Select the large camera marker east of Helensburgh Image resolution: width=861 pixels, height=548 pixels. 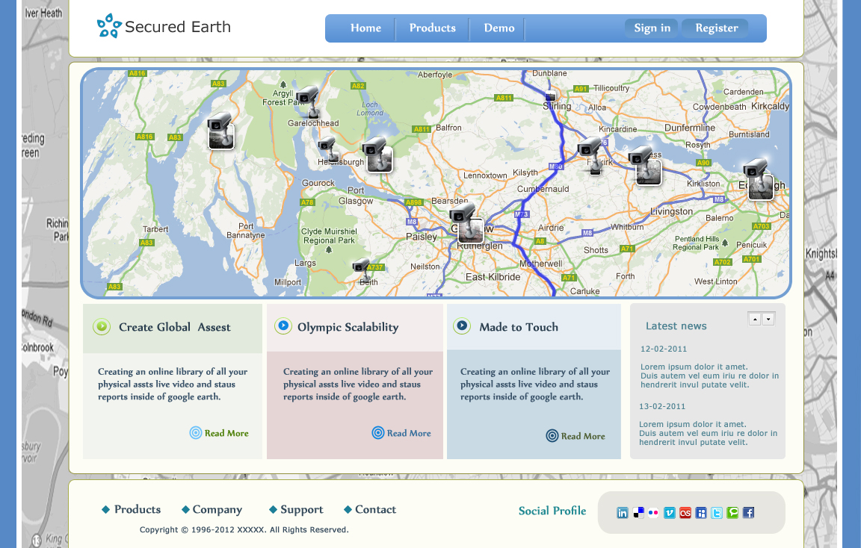[377, 155]
